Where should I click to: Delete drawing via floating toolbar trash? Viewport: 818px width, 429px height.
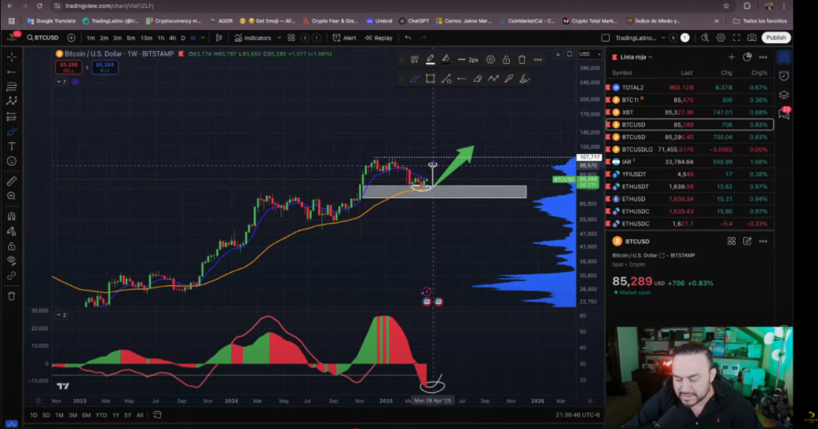click(522, 60)
